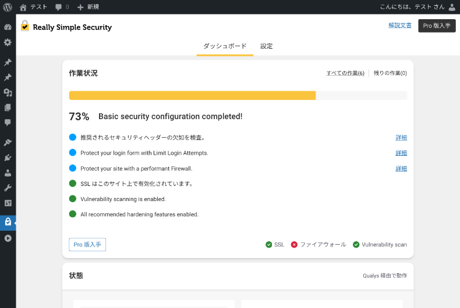
Task: Click the WordPress logo in admin bar
Action: pyautogui.click(x=8, y=7)
